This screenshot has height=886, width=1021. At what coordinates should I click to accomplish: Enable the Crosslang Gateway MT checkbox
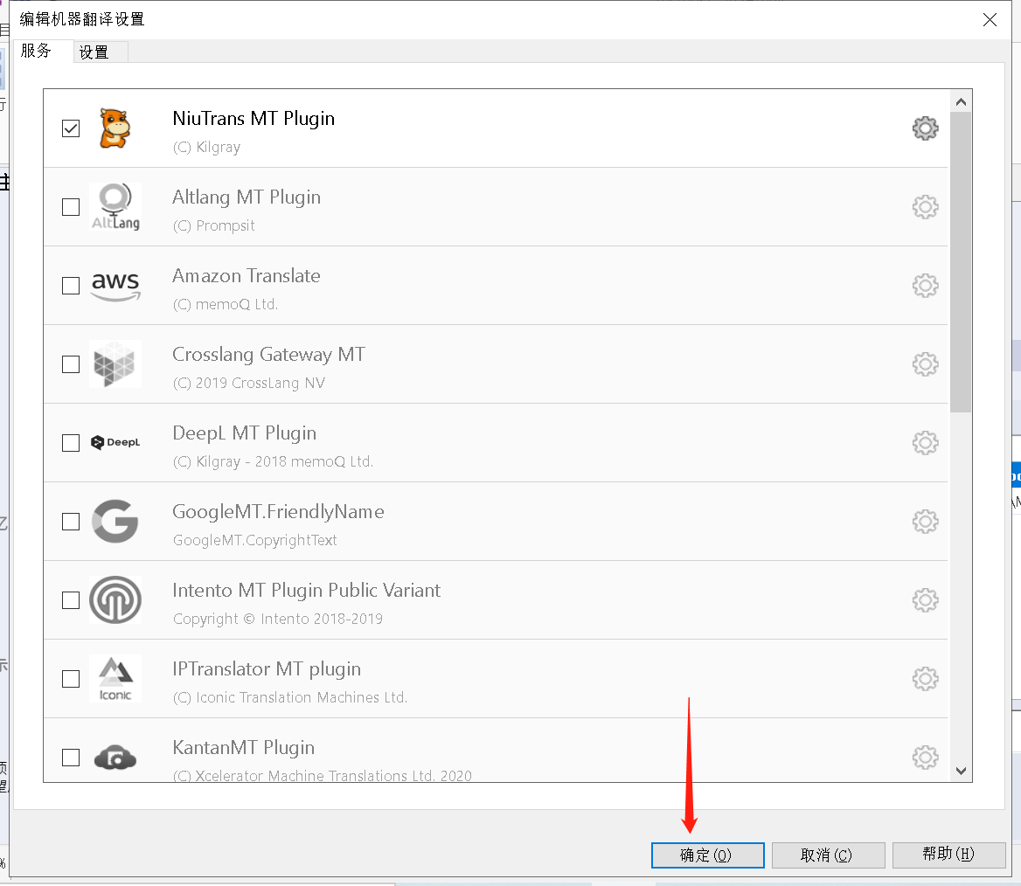70,363
